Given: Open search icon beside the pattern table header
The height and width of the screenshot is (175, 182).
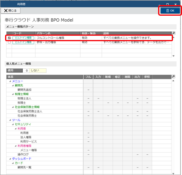Looking at the screenshot, I should click(x=173, y=33).
